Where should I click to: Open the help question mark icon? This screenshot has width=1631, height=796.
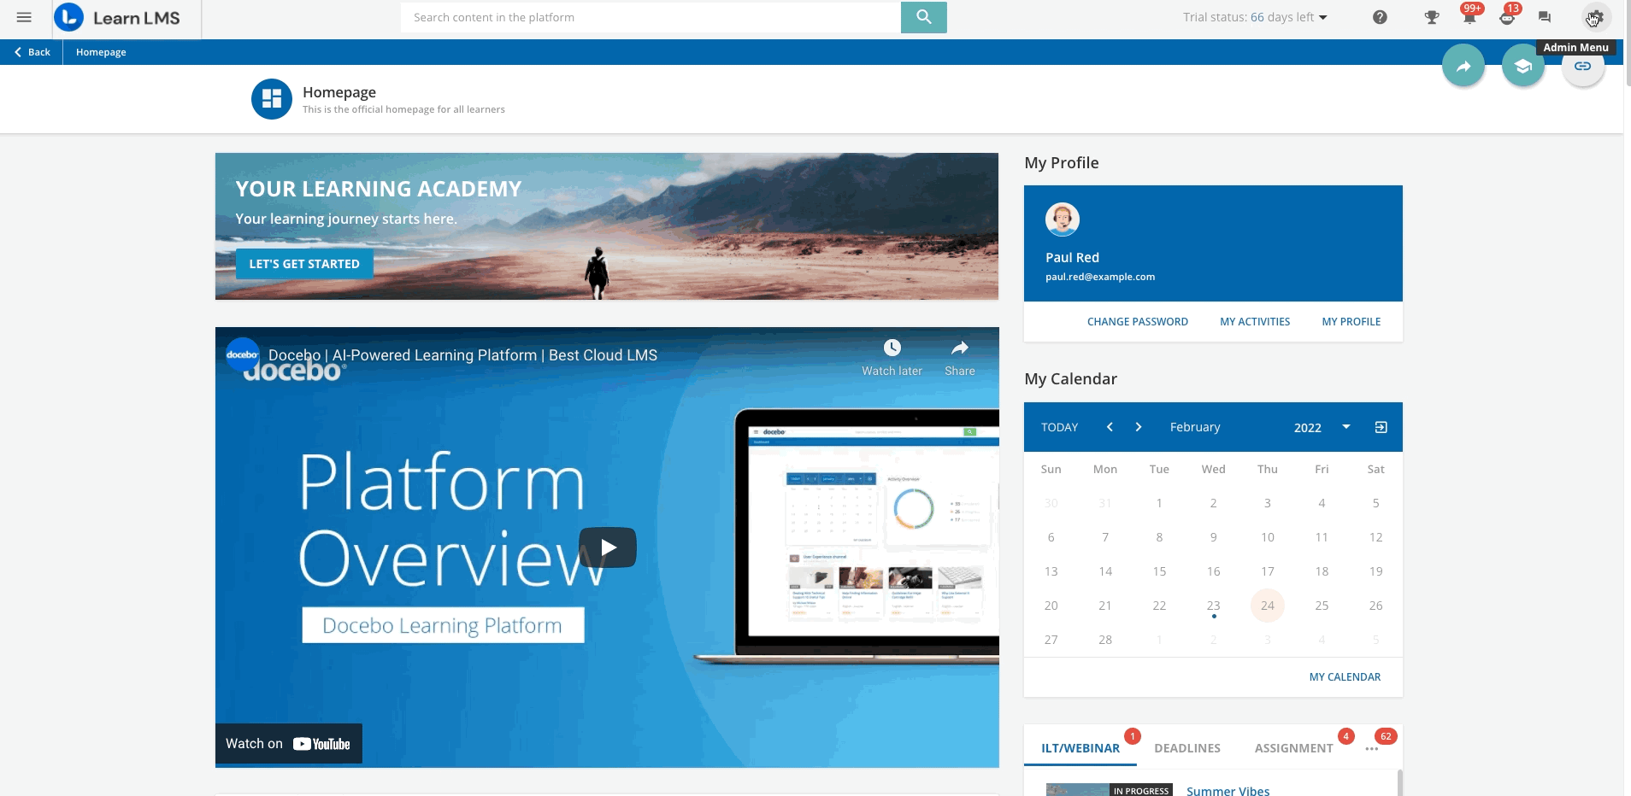(1380, 17)
